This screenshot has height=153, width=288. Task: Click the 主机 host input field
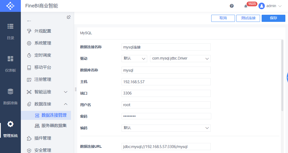166,82
